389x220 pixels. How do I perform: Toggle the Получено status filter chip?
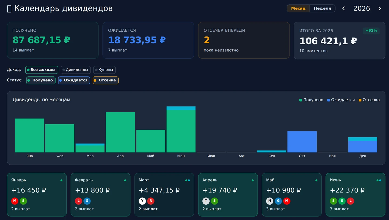coord(41,80)
